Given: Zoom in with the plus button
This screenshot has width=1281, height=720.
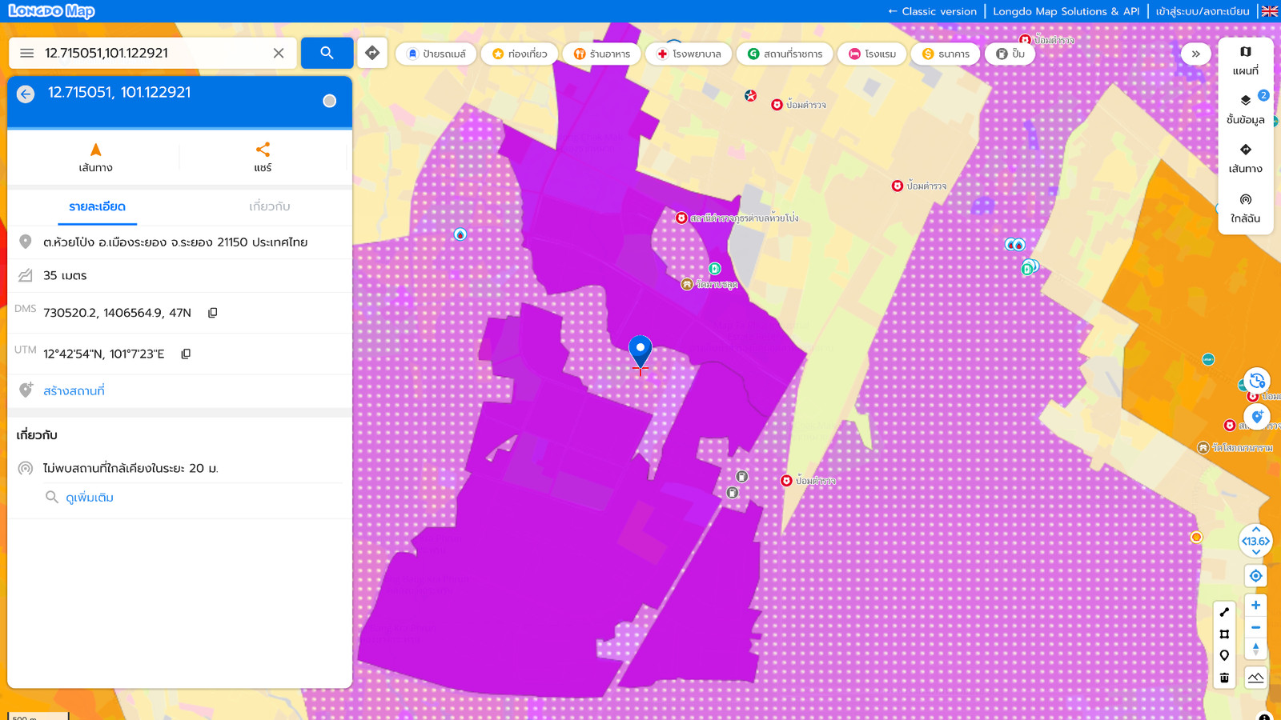Looking at the screenshot, I should tap(1255, 605).
